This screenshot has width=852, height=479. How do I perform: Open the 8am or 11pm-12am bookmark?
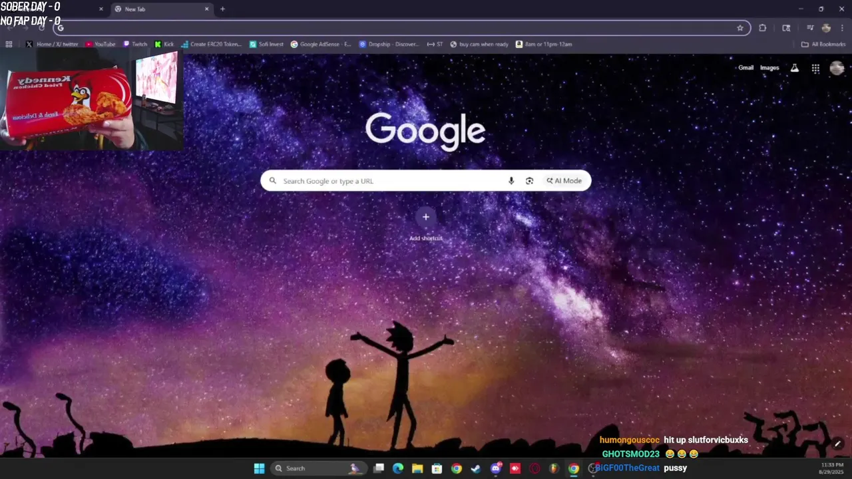[544, 44]
